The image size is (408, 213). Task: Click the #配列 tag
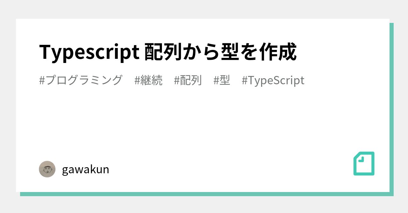point(188,80)
